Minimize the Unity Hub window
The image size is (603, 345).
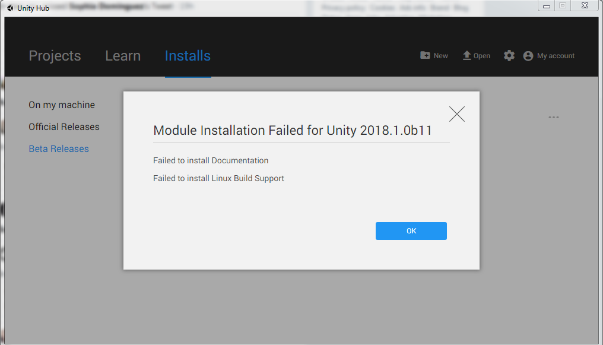547,5
